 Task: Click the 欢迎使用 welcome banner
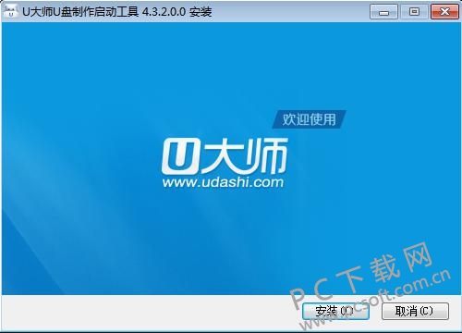pyautogui.click(x=310, y=119)
